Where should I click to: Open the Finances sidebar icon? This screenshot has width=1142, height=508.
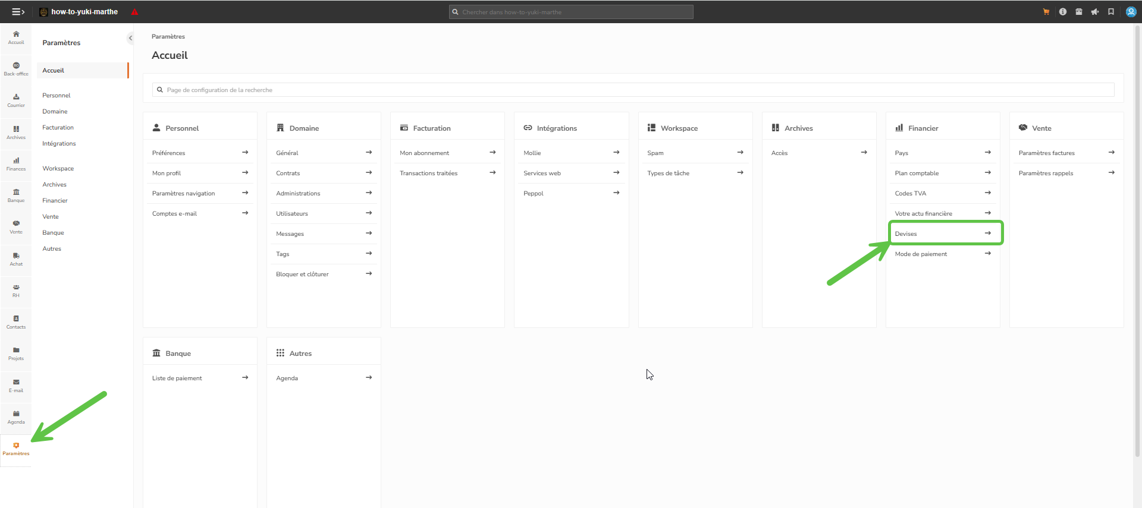(x=16, y=164)
